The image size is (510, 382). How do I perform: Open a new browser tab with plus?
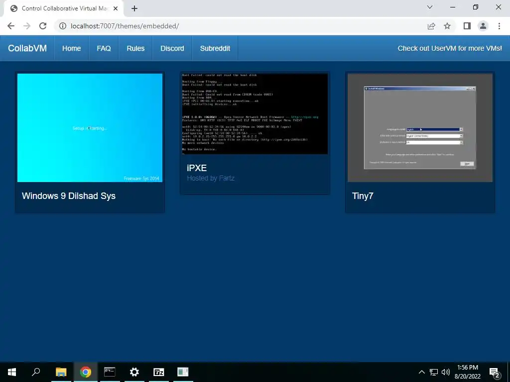coord(134,8)
